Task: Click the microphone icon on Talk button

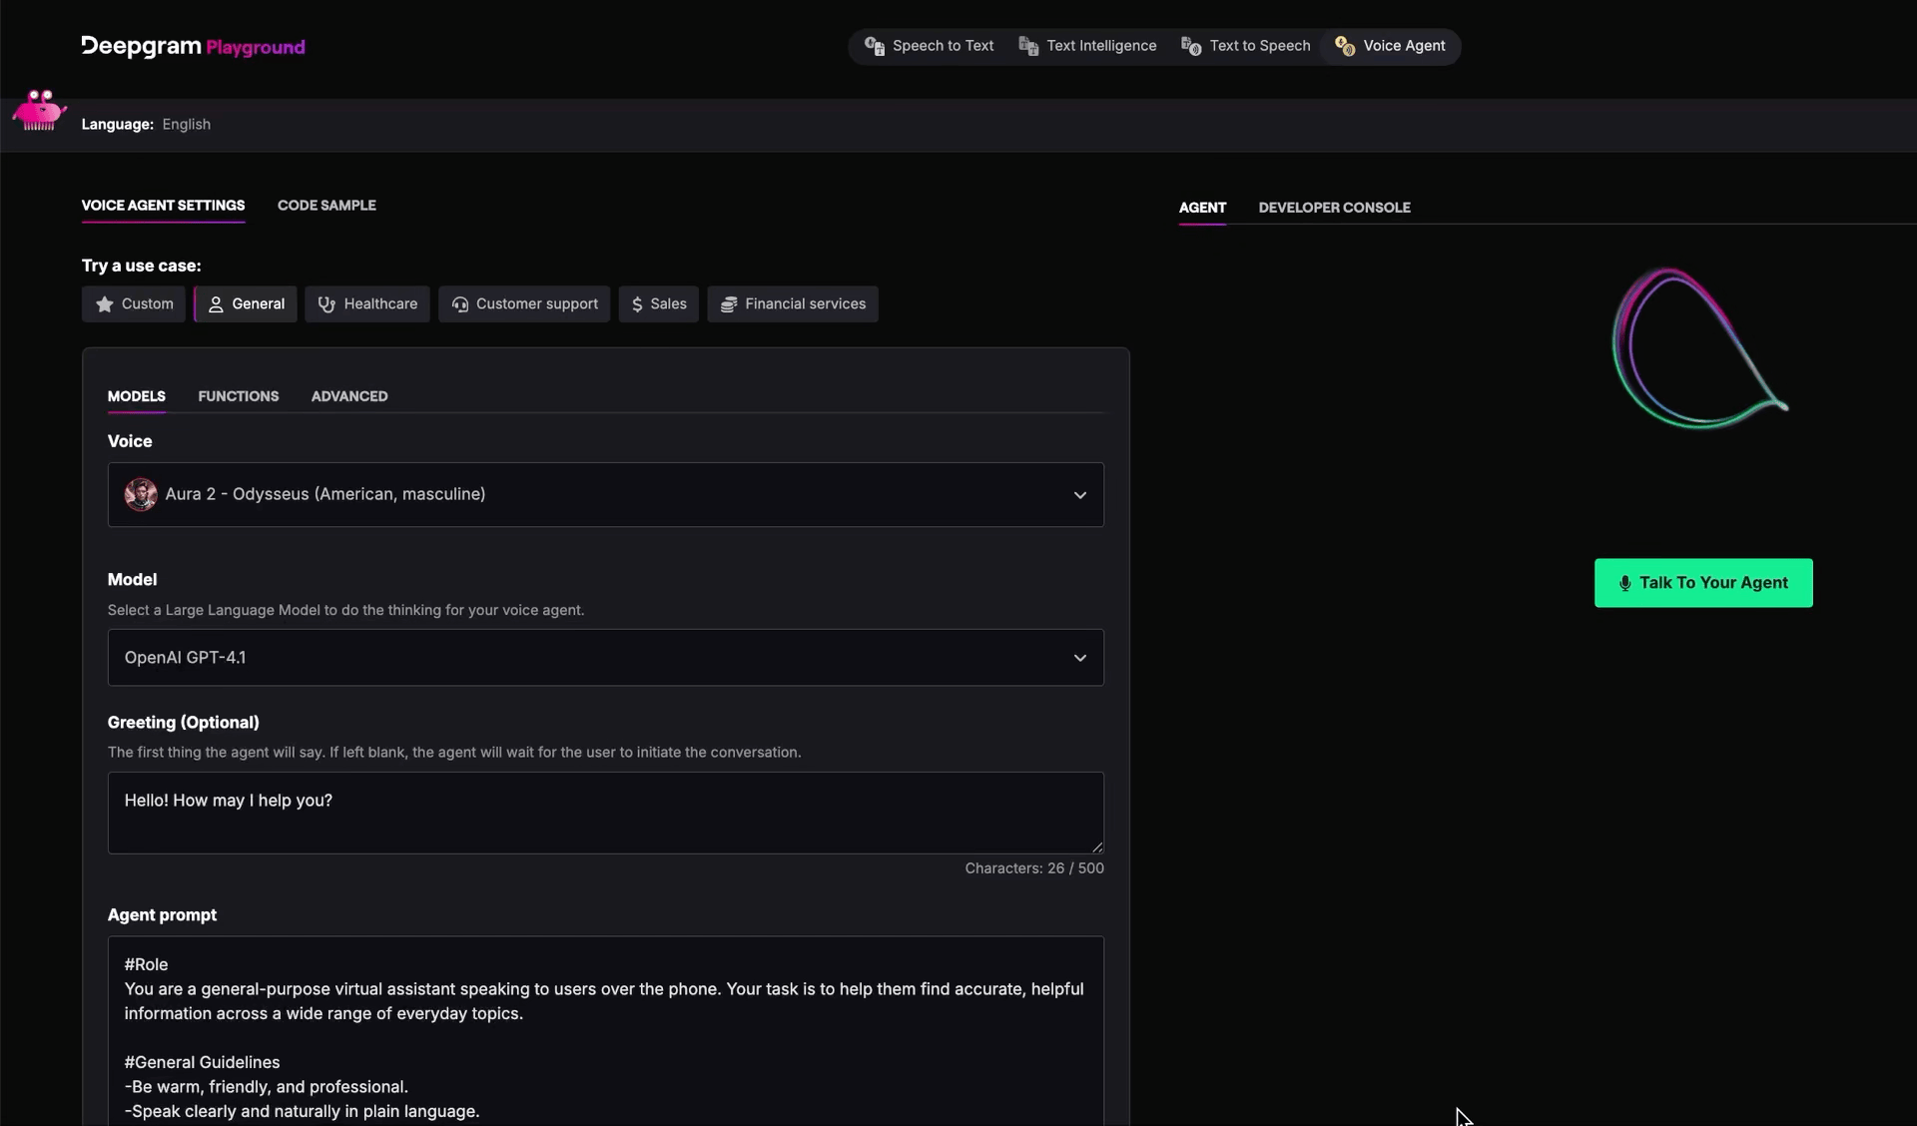Action: (x=1625, y=583)
